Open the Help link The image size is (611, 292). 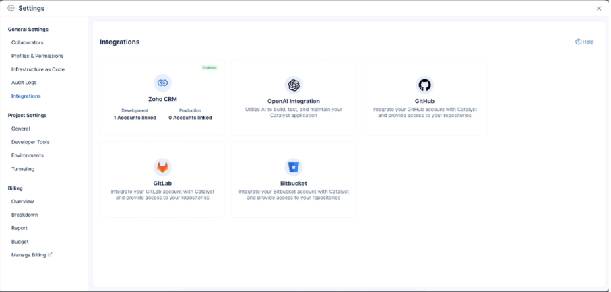[584, 42]
